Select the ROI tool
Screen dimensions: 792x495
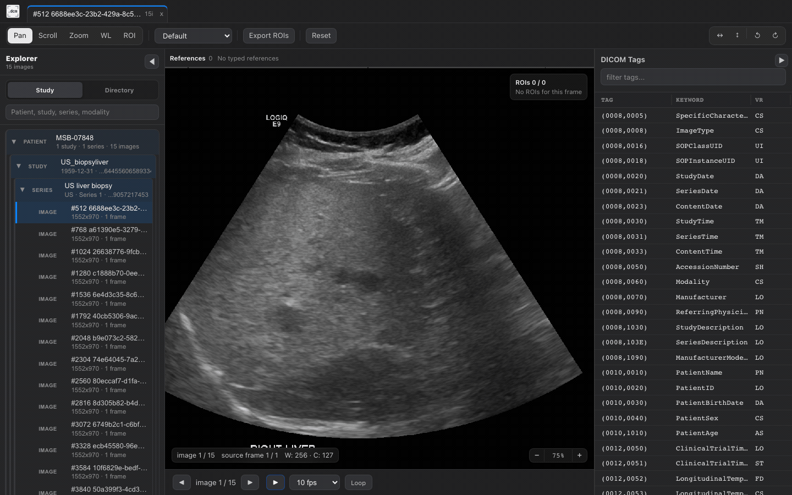coord(129,36)
